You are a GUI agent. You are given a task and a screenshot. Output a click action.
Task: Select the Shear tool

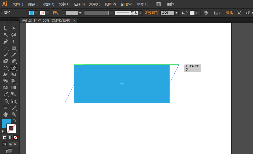coord(14,68)
